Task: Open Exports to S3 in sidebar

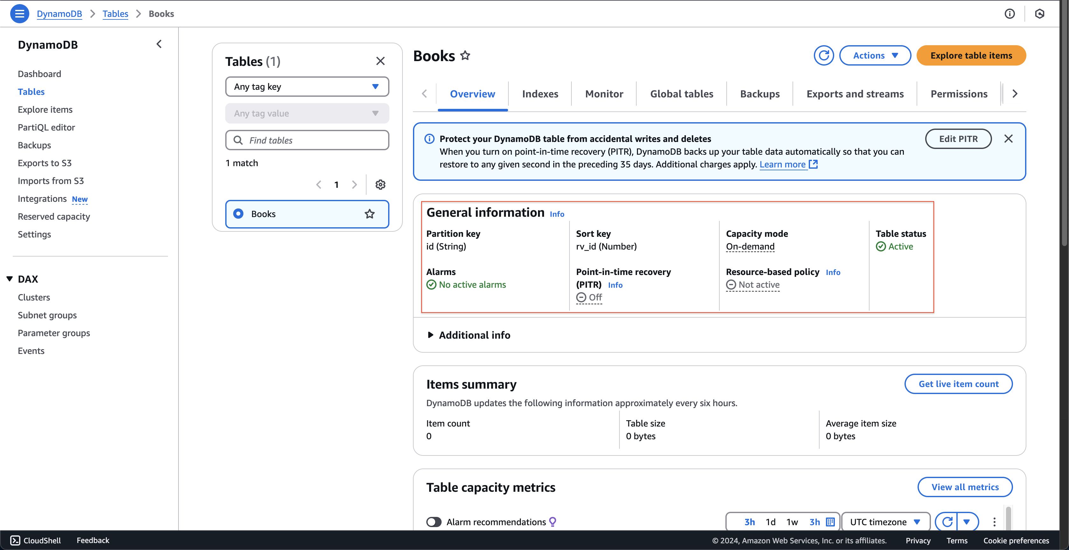Action: [x=45, y=163]
